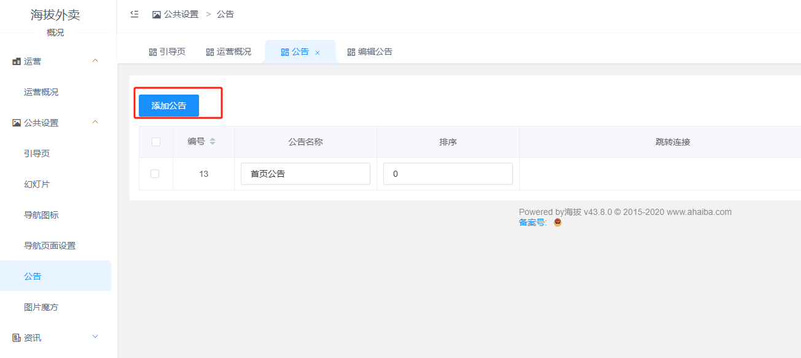Screen dimensions: 801x358
Task: Close the 公告 tab
Action: (x=318, y=53)
